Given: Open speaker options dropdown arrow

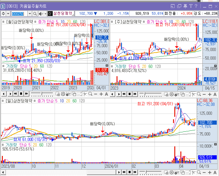Looking at the screenshot, I should pyautogui.click(x=46, y=14).
